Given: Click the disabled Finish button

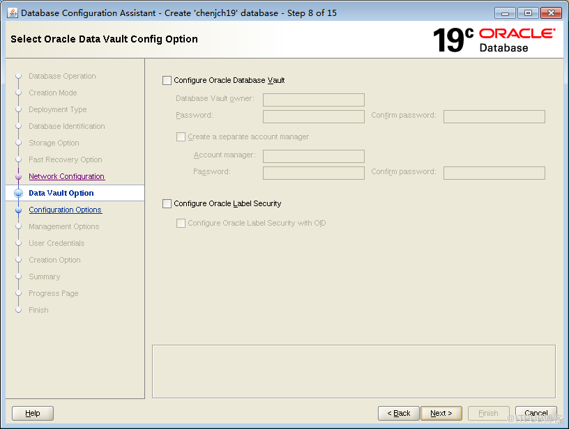Looking at the screenshot, I should [488, 413].
